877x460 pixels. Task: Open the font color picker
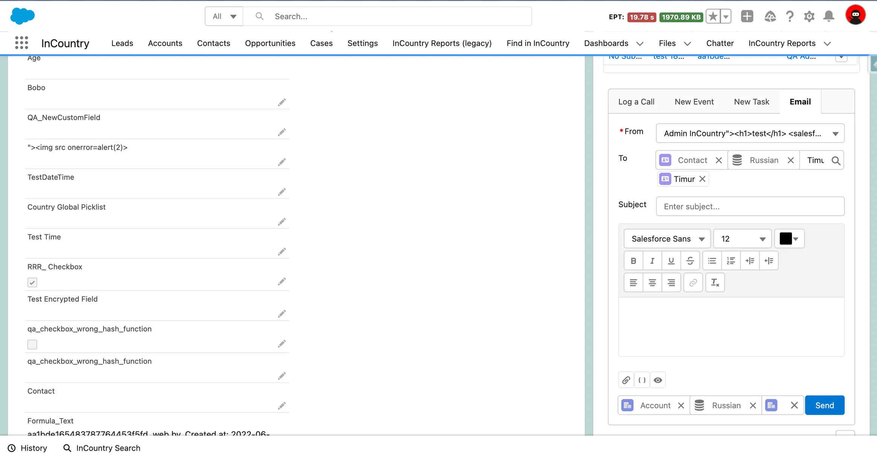coord(790,238)
